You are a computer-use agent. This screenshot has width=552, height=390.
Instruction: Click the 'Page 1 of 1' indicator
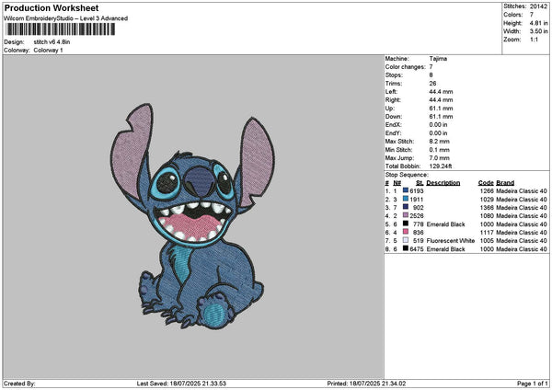533,384
